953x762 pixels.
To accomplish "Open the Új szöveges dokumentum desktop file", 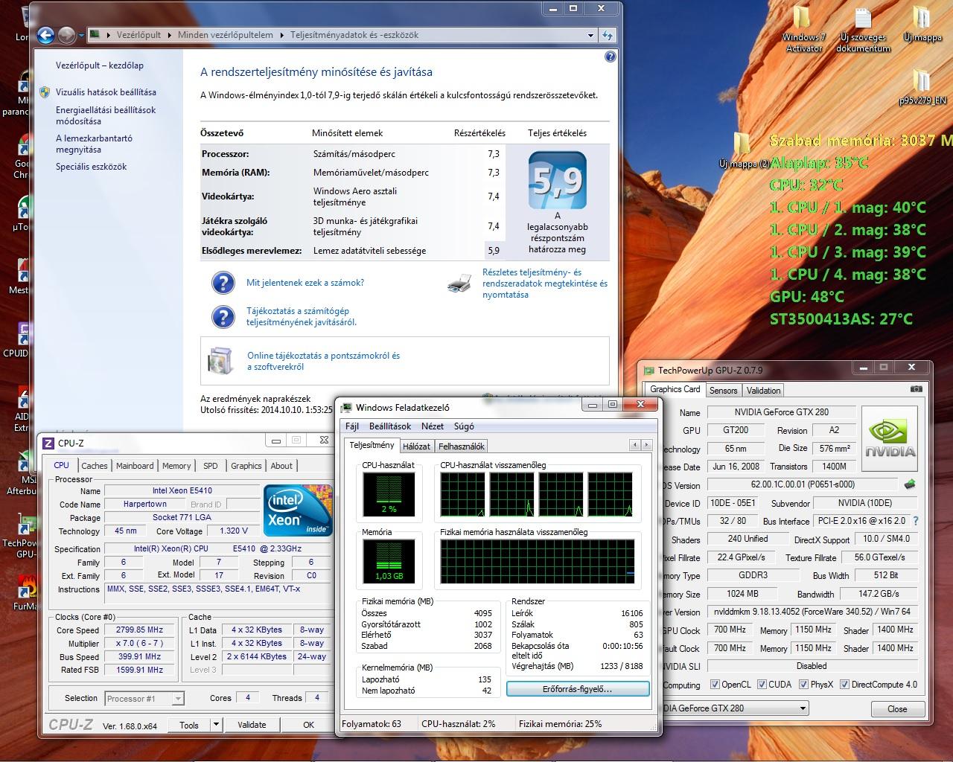I will tap(863, 30).
